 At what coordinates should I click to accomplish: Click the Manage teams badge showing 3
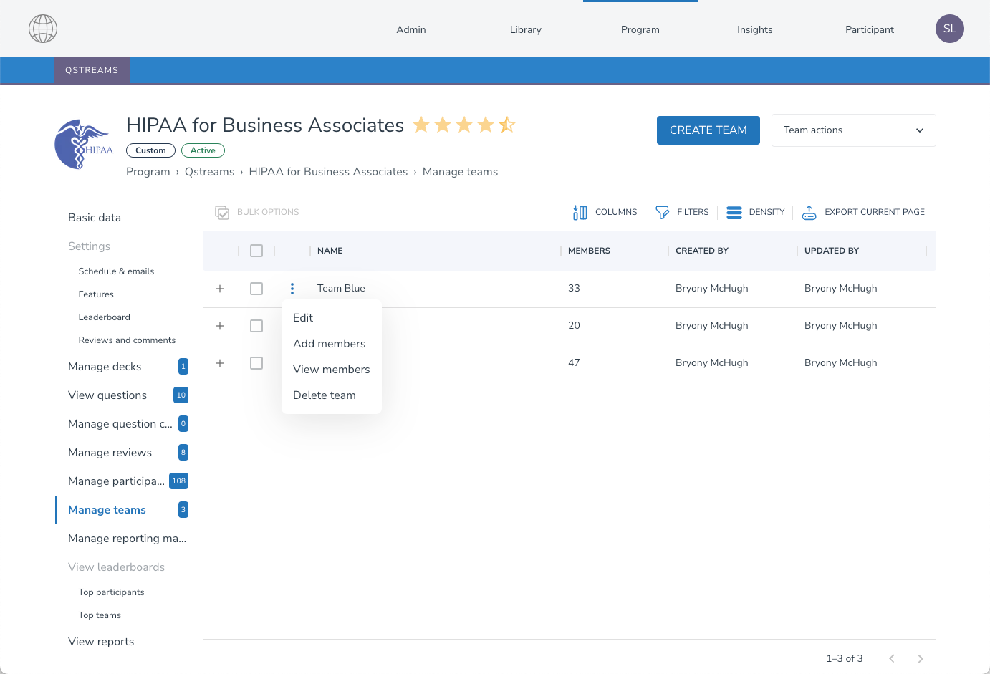[x=183, y=510]
